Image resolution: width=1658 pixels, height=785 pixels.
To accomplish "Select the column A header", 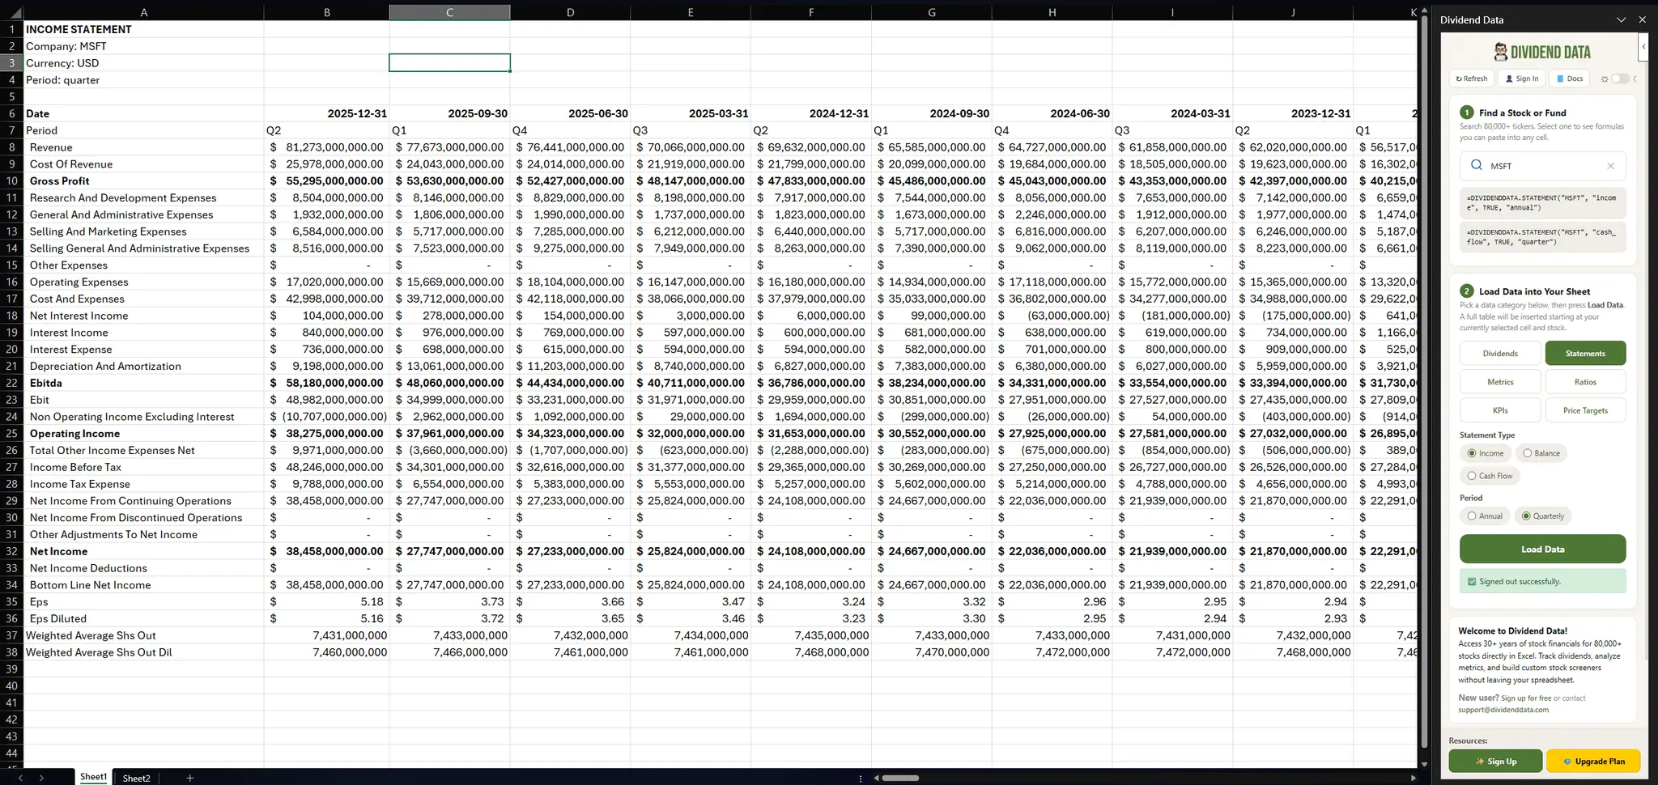I will (x=143, y=12).
